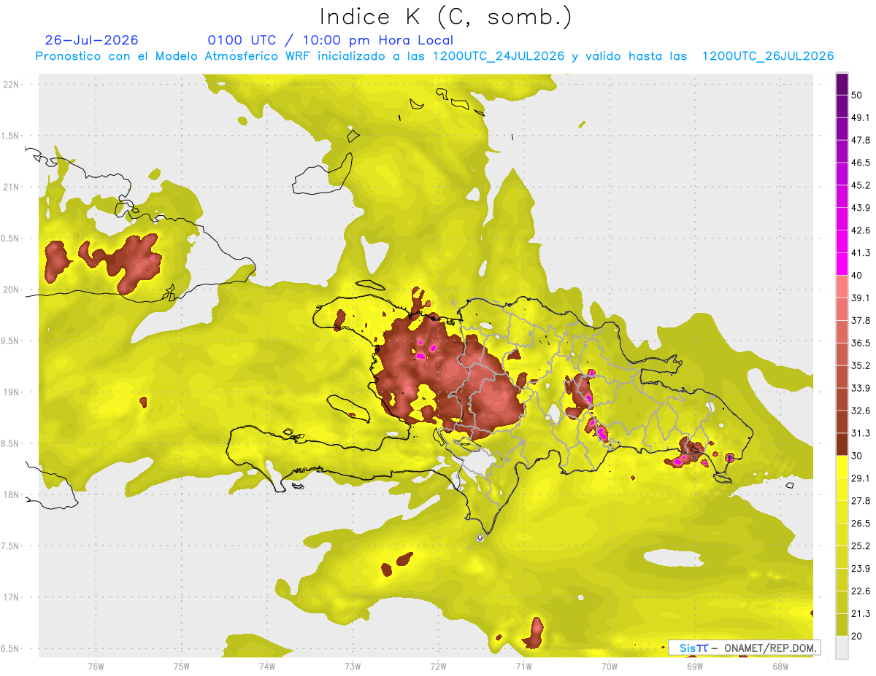
Task: Click the "68W" longitude axis label
Action: click(780, 666)
